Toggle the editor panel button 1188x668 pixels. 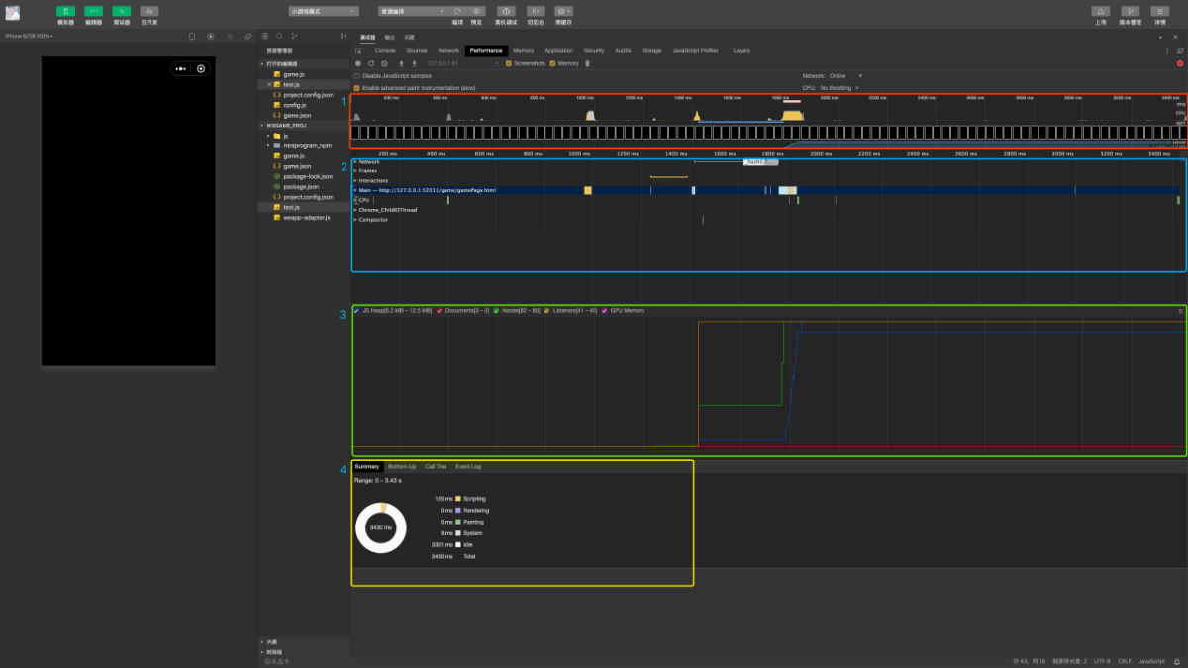[x=93, y=11]
